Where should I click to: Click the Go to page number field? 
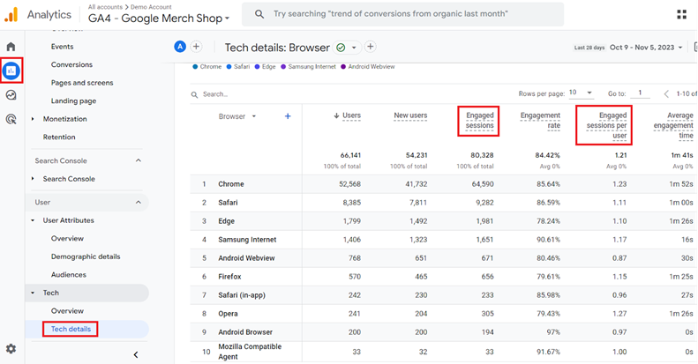pos(640,93)
